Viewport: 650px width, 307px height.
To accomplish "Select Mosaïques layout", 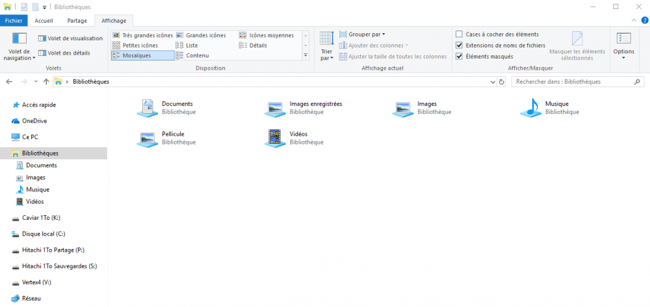I will pos(142,55).
